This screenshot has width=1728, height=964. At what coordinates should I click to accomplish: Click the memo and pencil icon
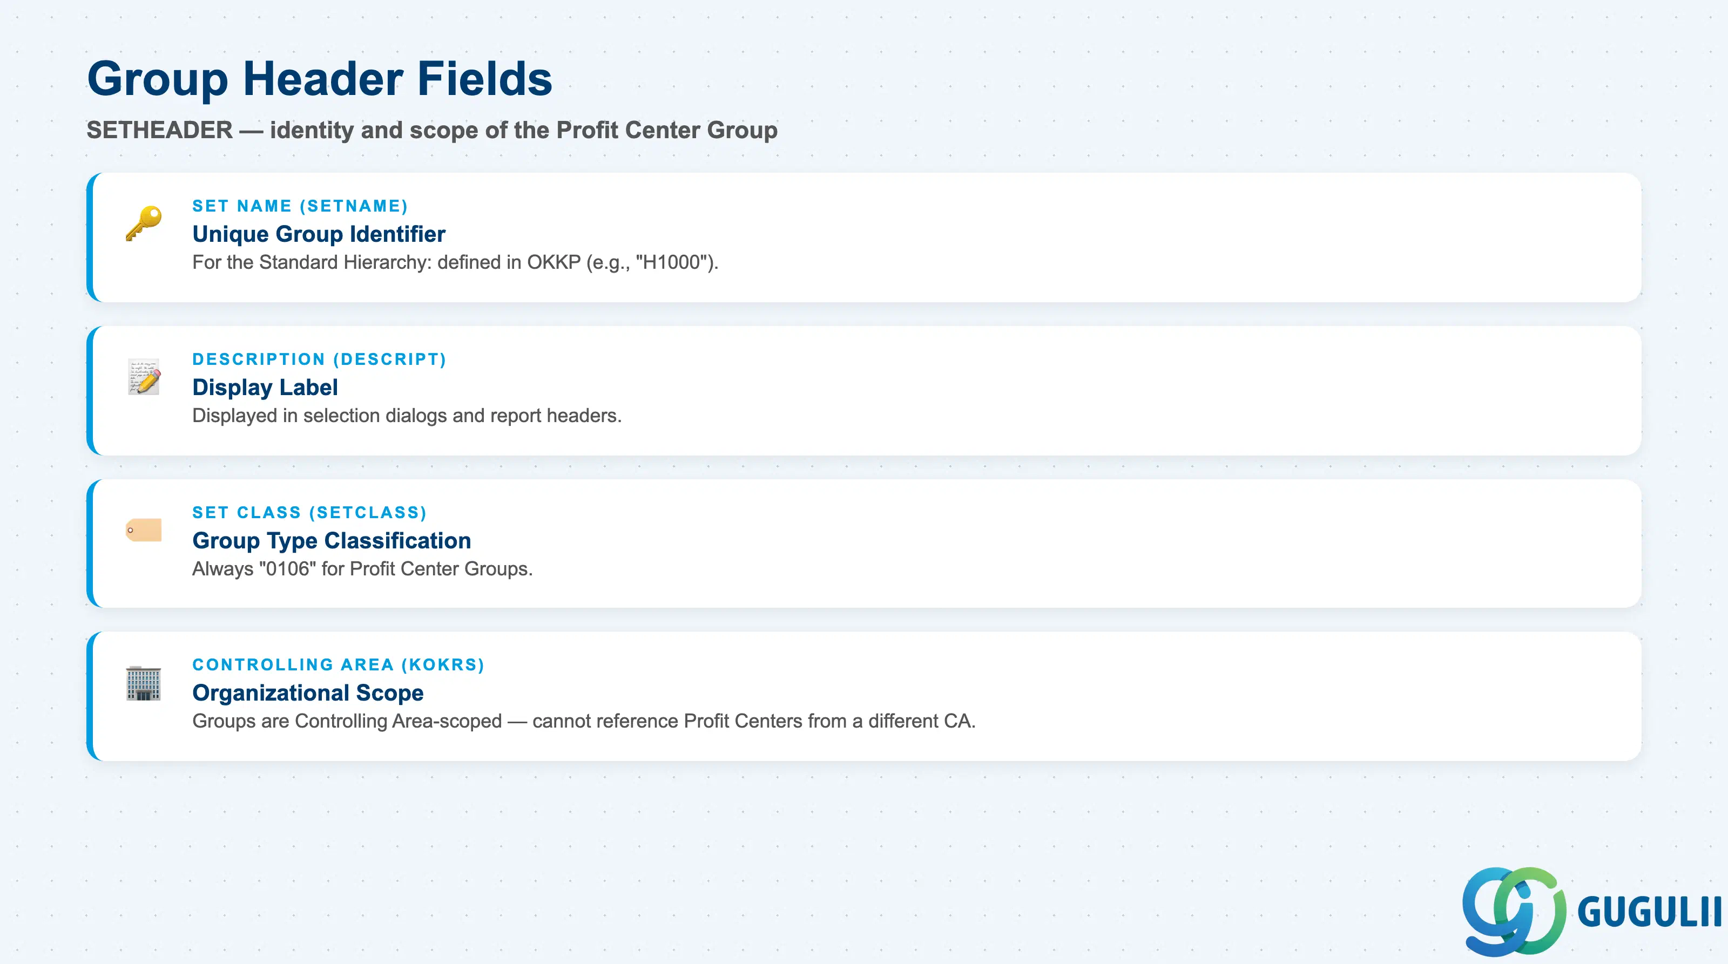[144, 377]
